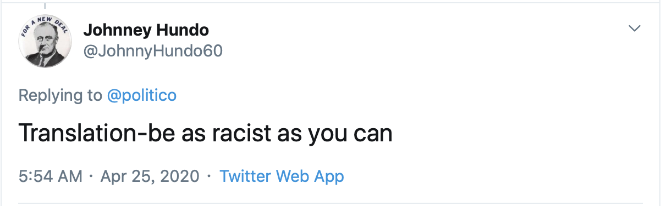661x206 pixels.
Task: Visit the @JohnnyHundo60 handle
Action: coord(152,50)
